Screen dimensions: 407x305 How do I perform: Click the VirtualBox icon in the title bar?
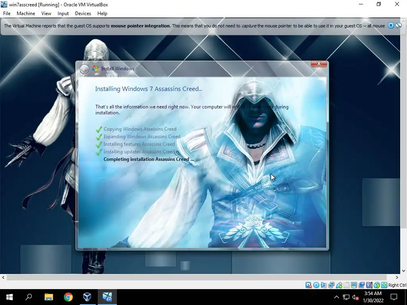tap(4, 4)
